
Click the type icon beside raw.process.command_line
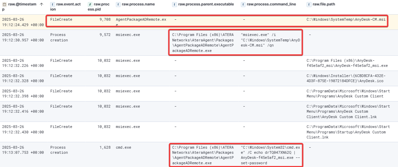pyautogui.click(x=244, y=4)
